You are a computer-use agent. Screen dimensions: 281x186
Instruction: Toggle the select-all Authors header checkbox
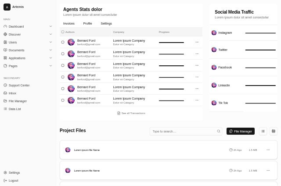(63, 32)
